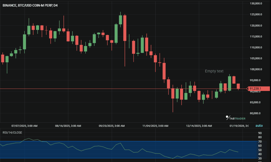Screen dimensions: 271x162
Task: Click the BINANCE BTC/USD COIN-M PERP chart title
Action: (30, 5)
